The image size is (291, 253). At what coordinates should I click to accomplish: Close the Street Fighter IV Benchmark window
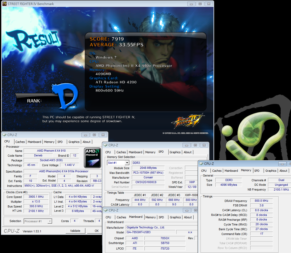209,4
